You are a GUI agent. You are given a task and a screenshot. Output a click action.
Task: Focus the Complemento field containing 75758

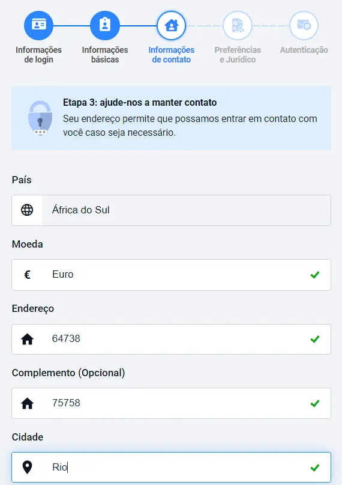172,403
